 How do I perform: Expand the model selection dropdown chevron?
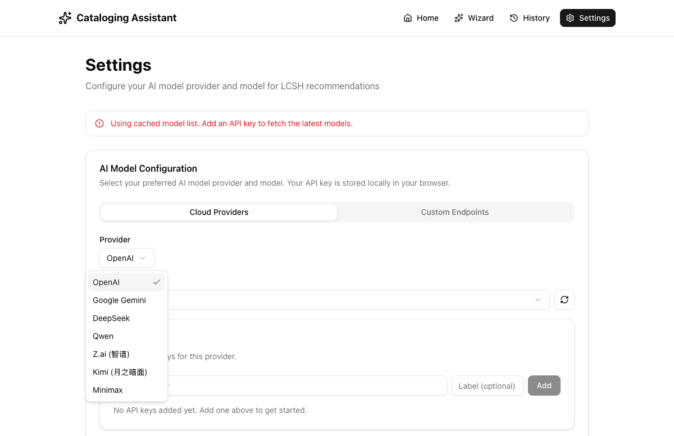pos(538,300)
